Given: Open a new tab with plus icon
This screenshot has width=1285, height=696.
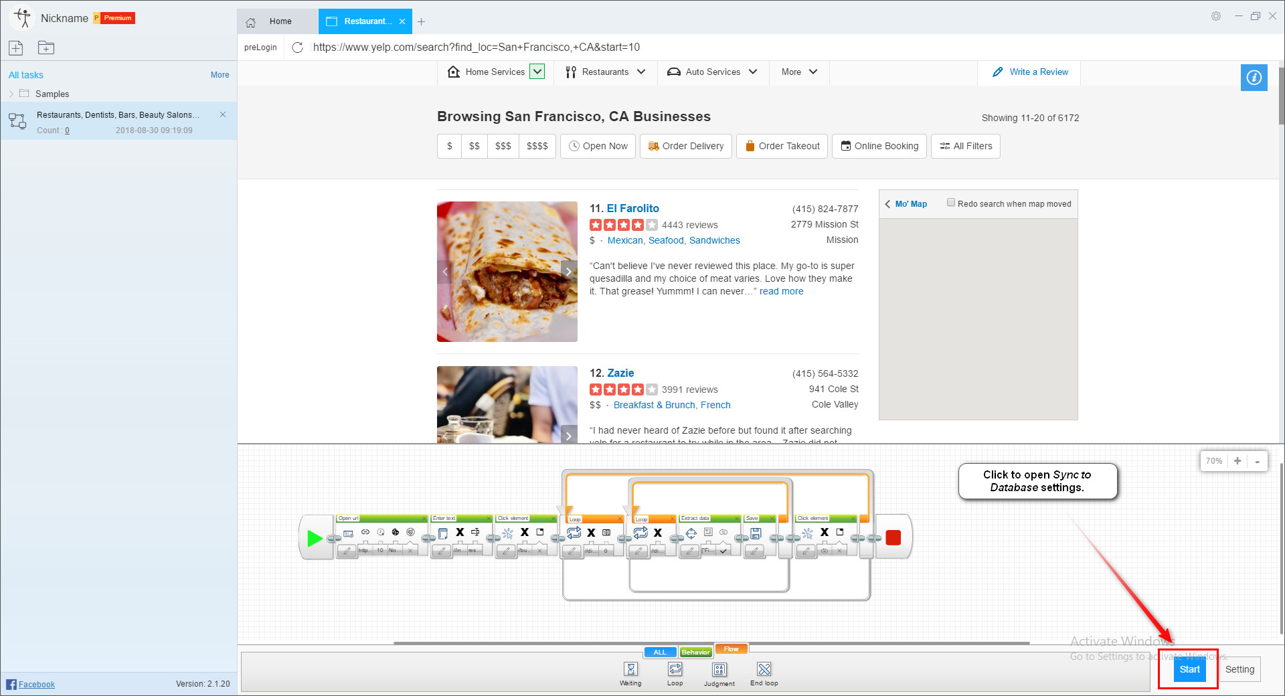Looking at the screenshot, I should tap(422, 21).
